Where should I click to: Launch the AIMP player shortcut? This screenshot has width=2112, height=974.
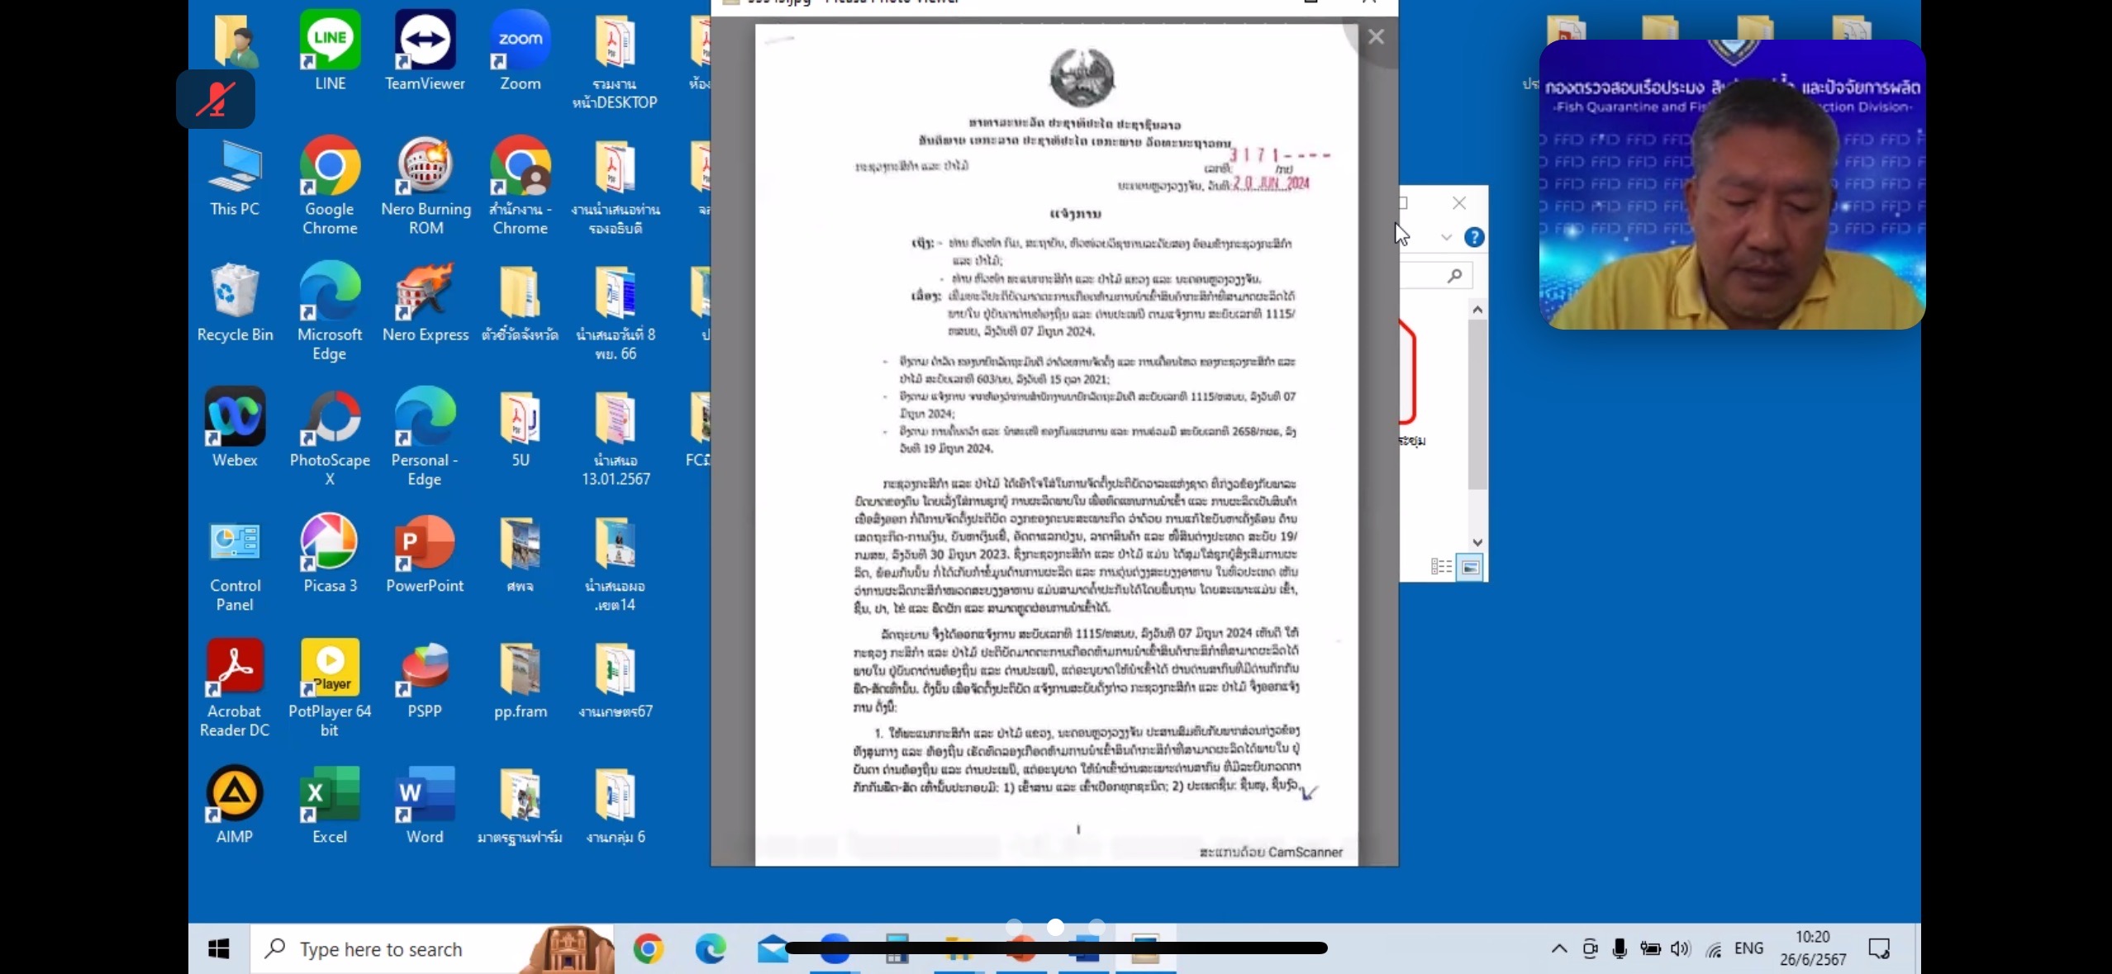(x=235, y=793)
